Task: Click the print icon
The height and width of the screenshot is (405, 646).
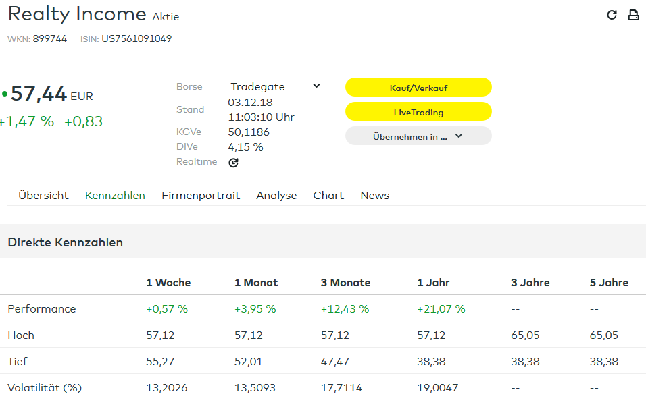Action: click(633, 15)
